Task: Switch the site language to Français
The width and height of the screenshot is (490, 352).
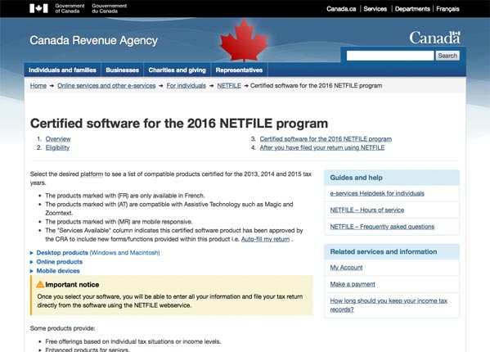Action: pos(447,9)
